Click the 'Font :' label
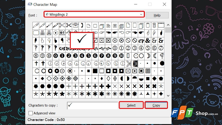222x125 pixels. 33,15
